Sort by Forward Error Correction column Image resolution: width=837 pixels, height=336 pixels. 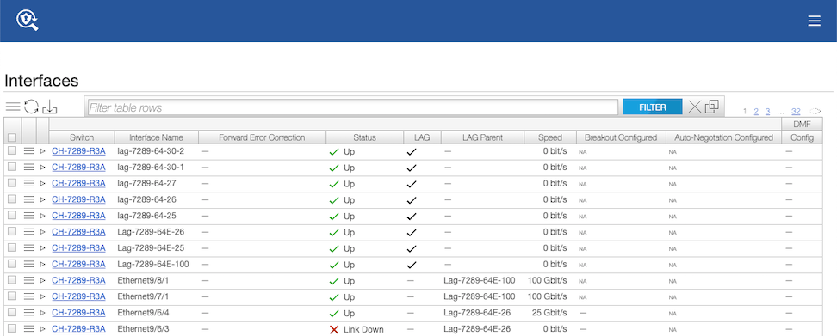tap(262, 137)
